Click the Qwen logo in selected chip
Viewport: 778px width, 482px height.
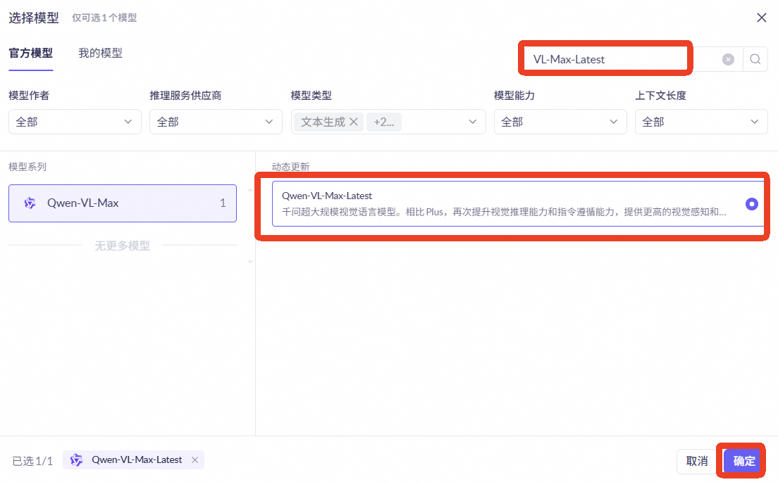click(76, 459)
